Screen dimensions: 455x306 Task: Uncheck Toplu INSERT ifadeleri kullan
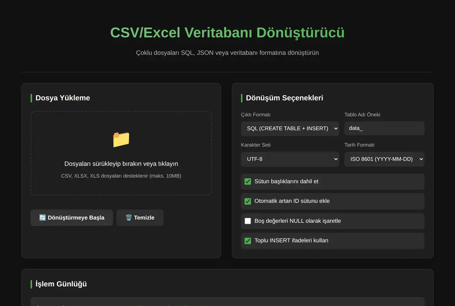248,241
